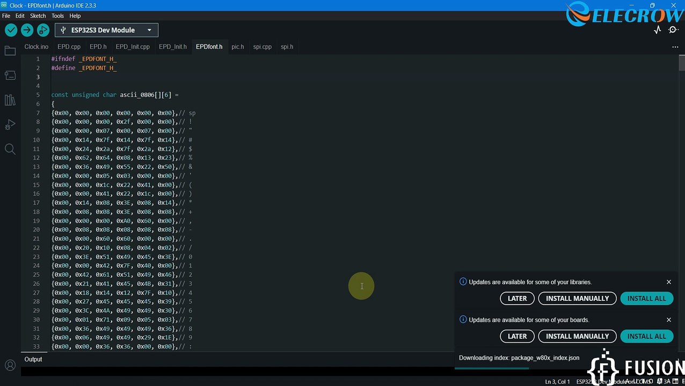Switch to the Clock.ino tab
This screenshot has height=386, width=685.
pos(36,47)
